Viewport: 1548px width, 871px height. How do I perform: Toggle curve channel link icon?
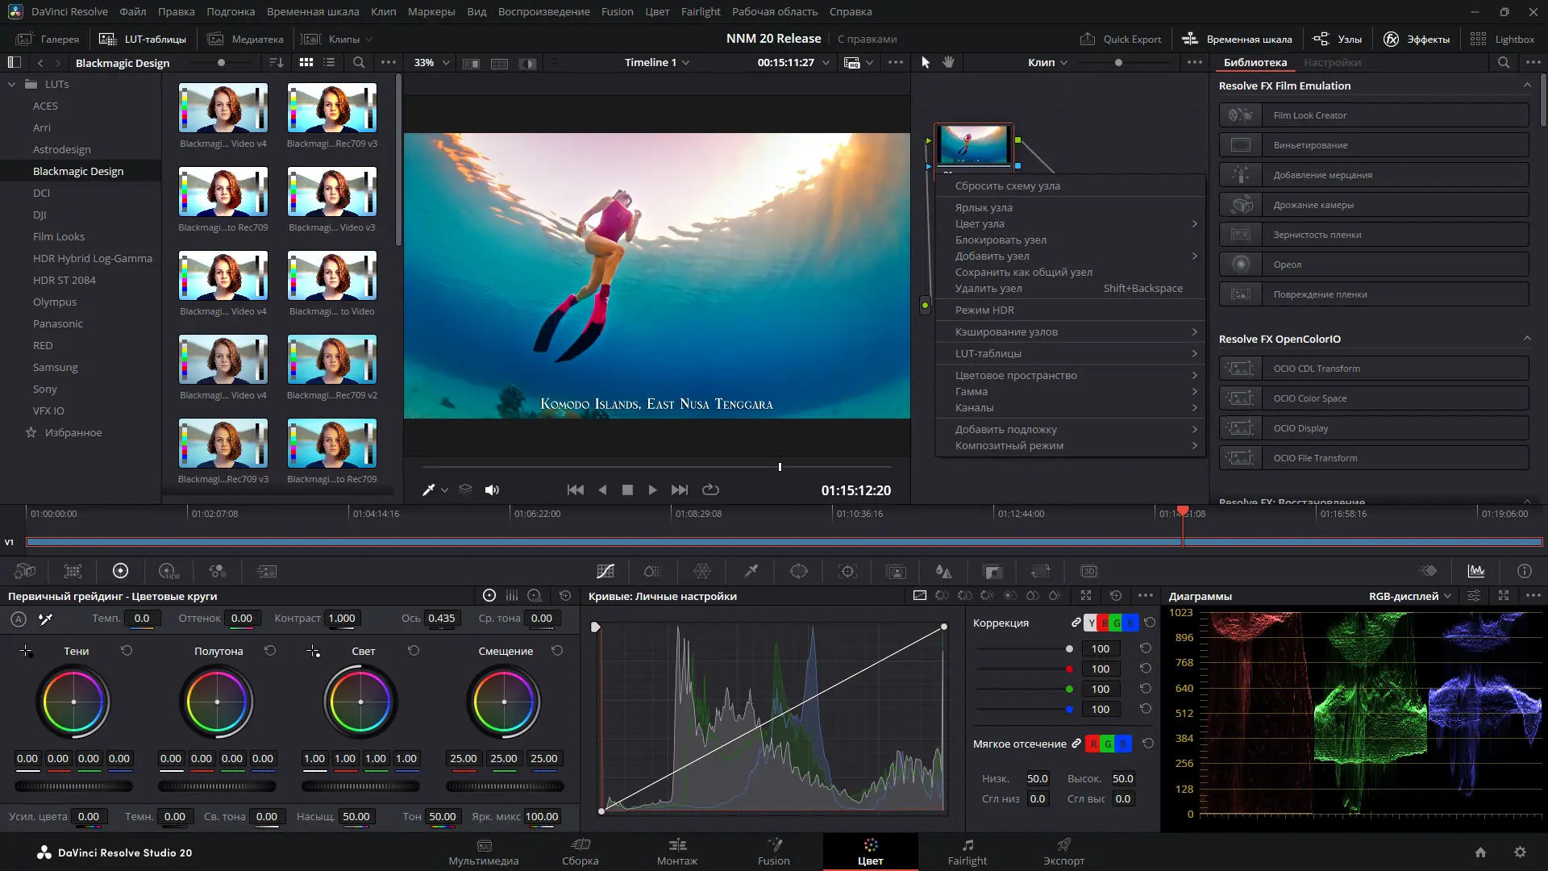[x=1076, y=623]
